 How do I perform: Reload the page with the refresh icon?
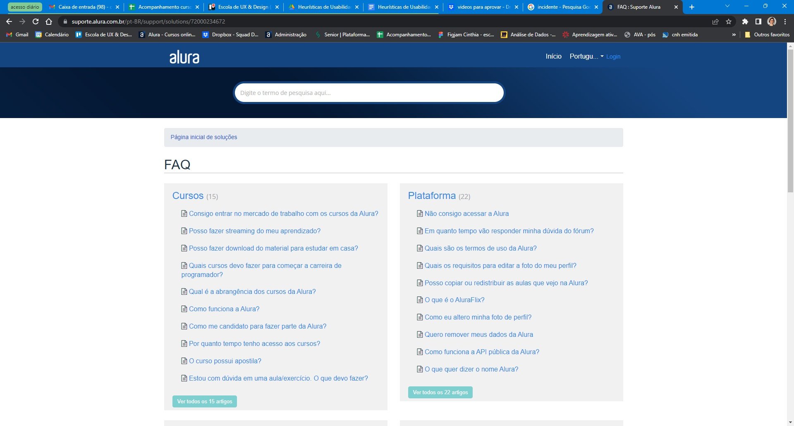36,21
